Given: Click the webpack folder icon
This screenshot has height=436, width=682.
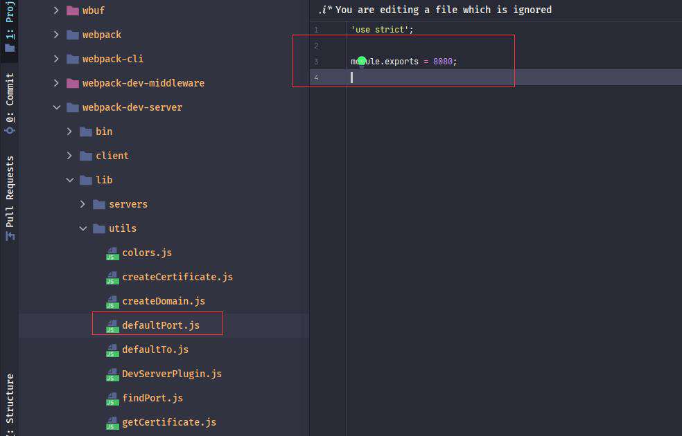Looking at the screenshot, I should point(73,35).
